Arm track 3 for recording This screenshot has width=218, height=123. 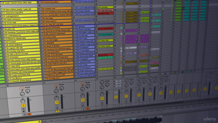coord(57,108)
